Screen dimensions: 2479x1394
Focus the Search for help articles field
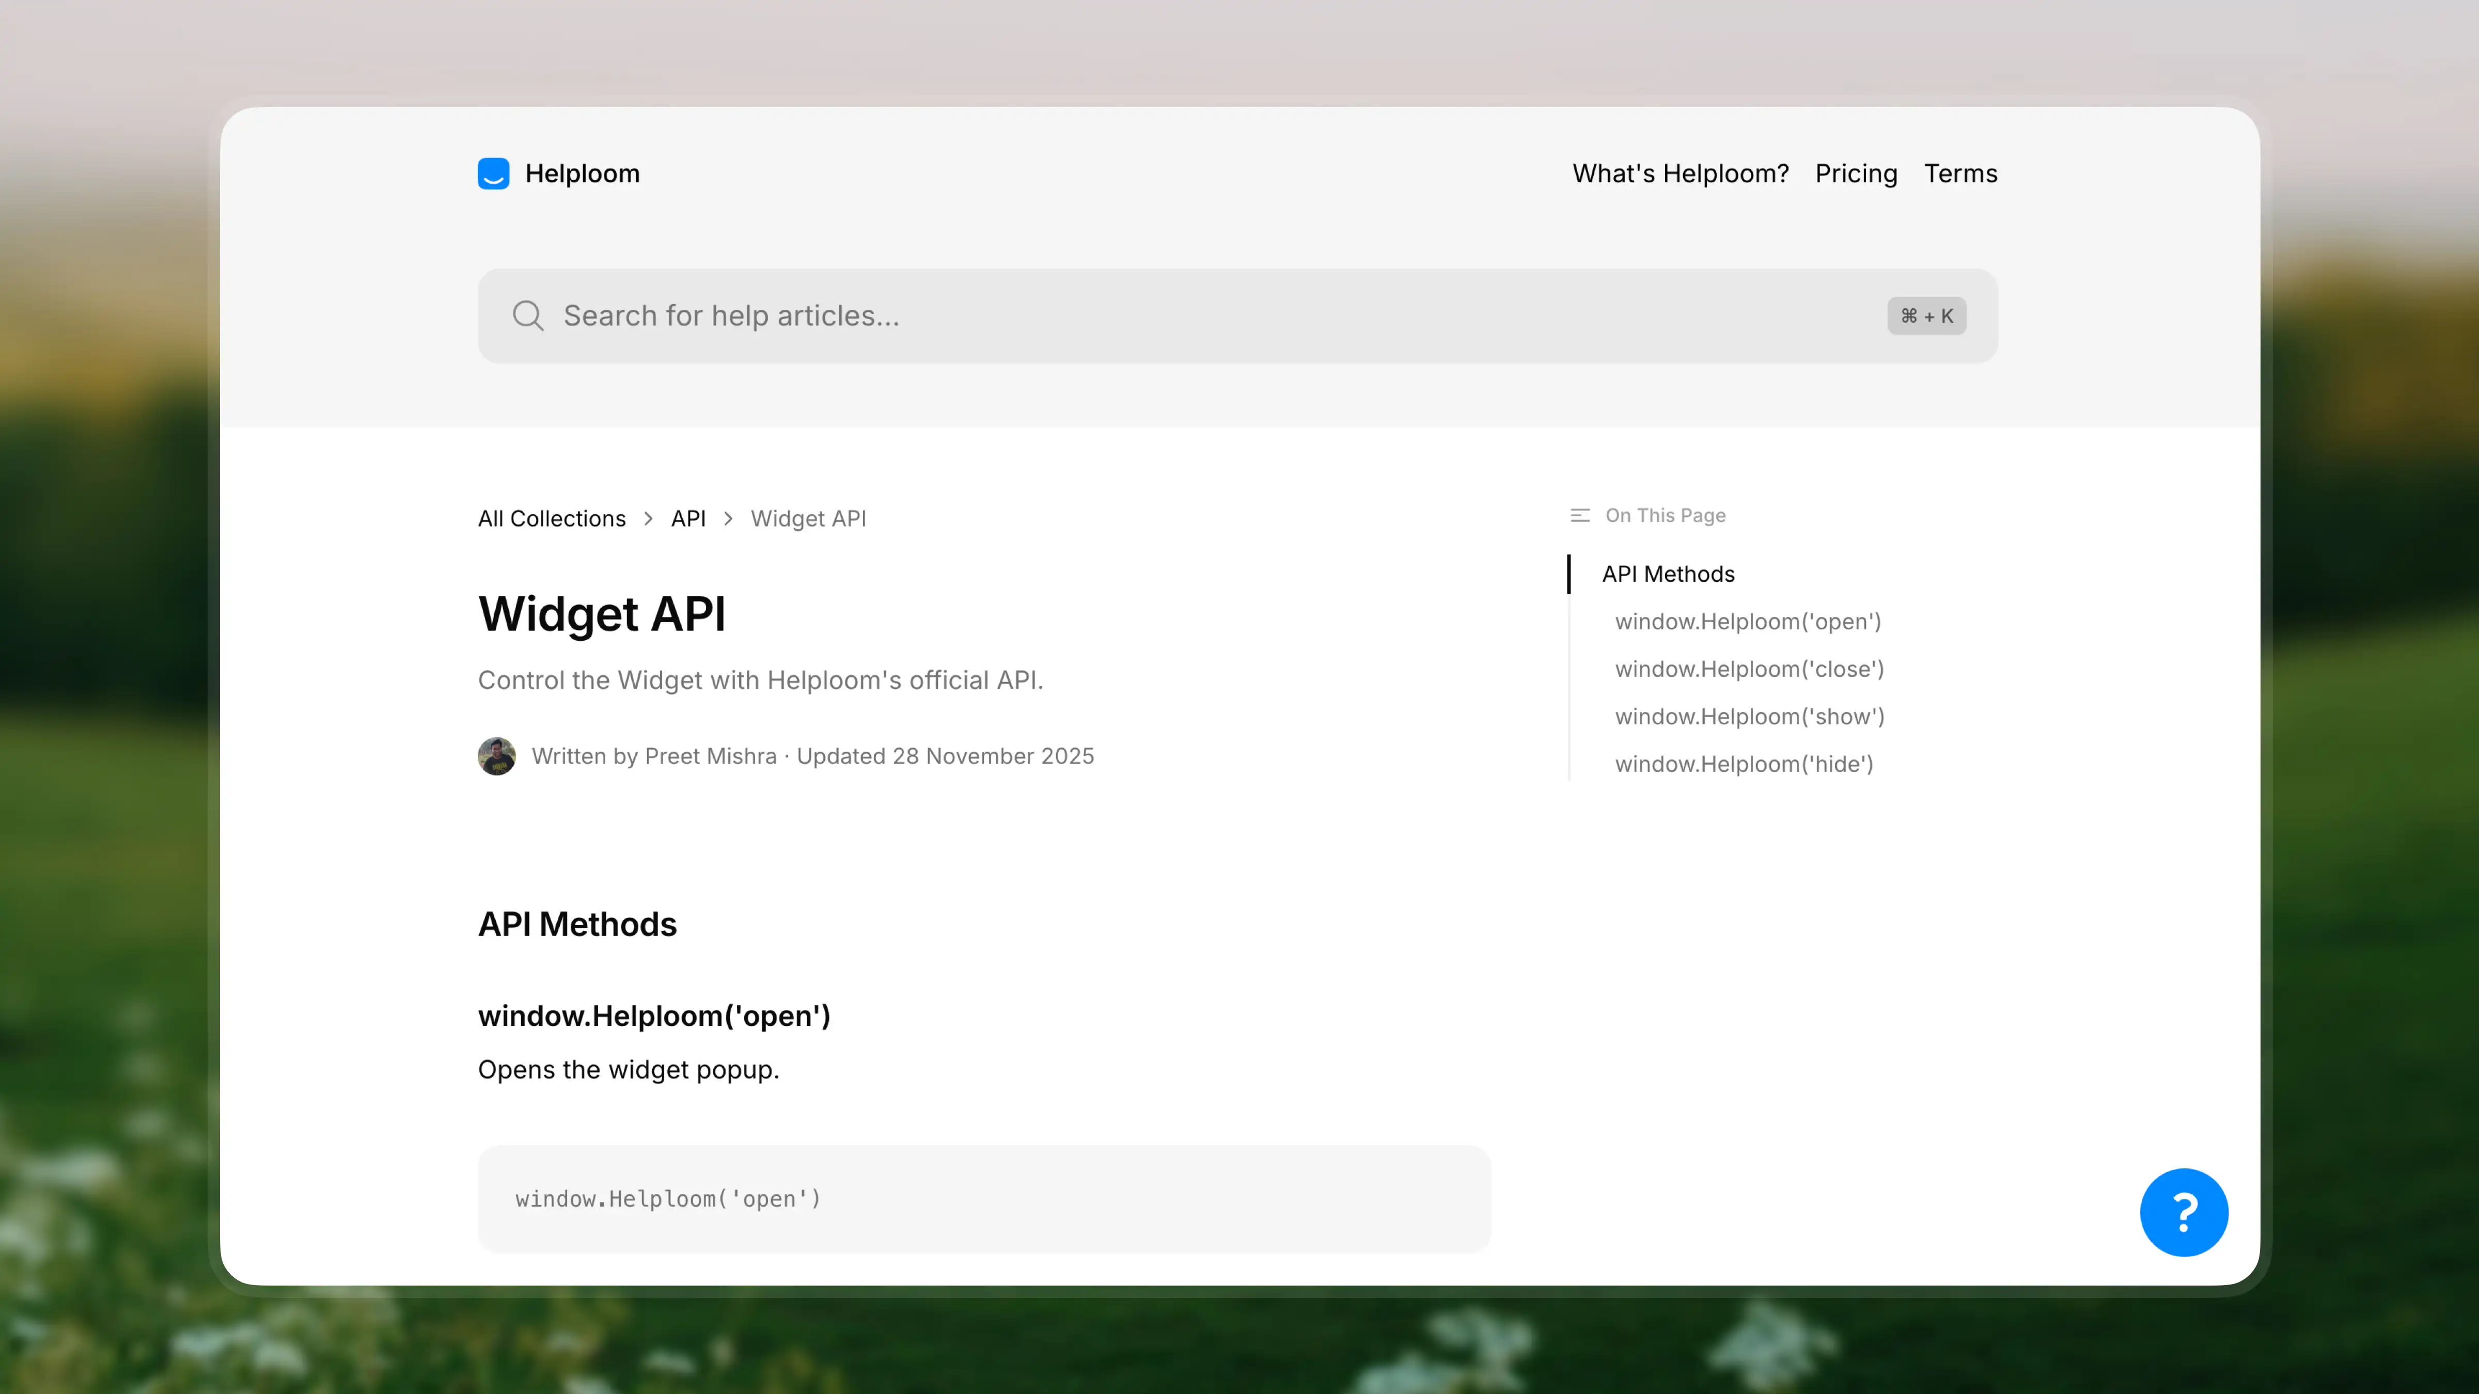click(x=1155, y=315)
